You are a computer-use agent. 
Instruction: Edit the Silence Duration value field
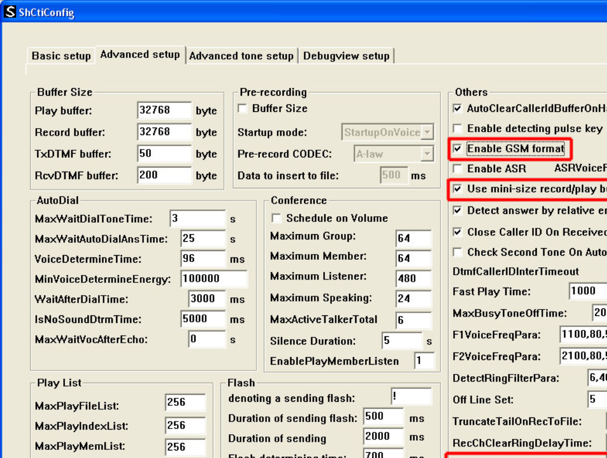pyautogui.click(x=401, y=341)
